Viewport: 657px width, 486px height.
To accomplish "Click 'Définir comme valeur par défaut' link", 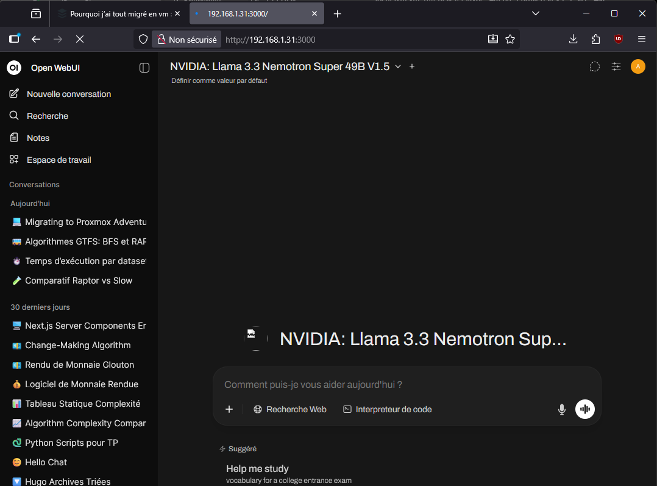I will click(219, 80).
